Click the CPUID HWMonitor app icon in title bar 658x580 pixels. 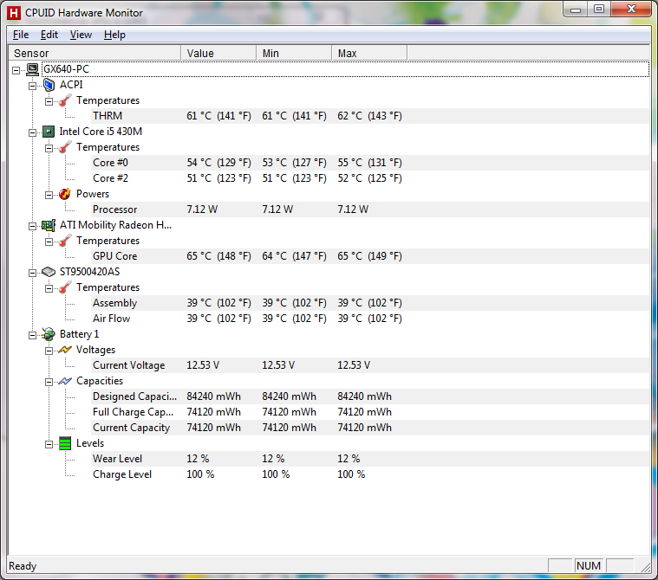pos(14,13)
